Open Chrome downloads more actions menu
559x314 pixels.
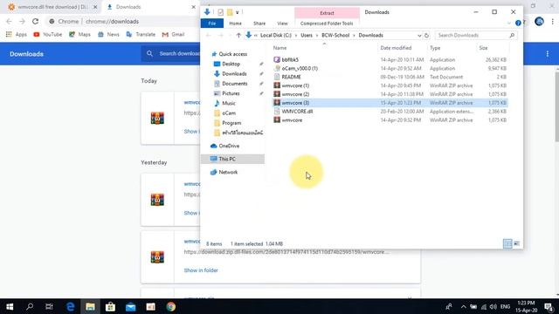548,54
